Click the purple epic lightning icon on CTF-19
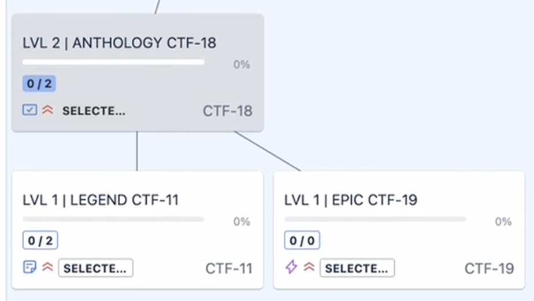Viewport: 534px width, 301px height. pos(291,267)
